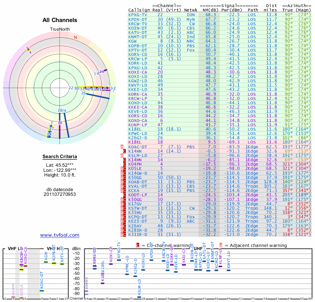
Task: Click the KGW signal marker in VHF chart
Action: click(x=46, y=262)
